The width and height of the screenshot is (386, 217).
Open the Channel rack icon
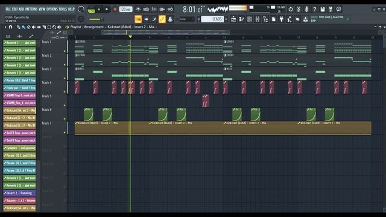click(x=249, y=19)
